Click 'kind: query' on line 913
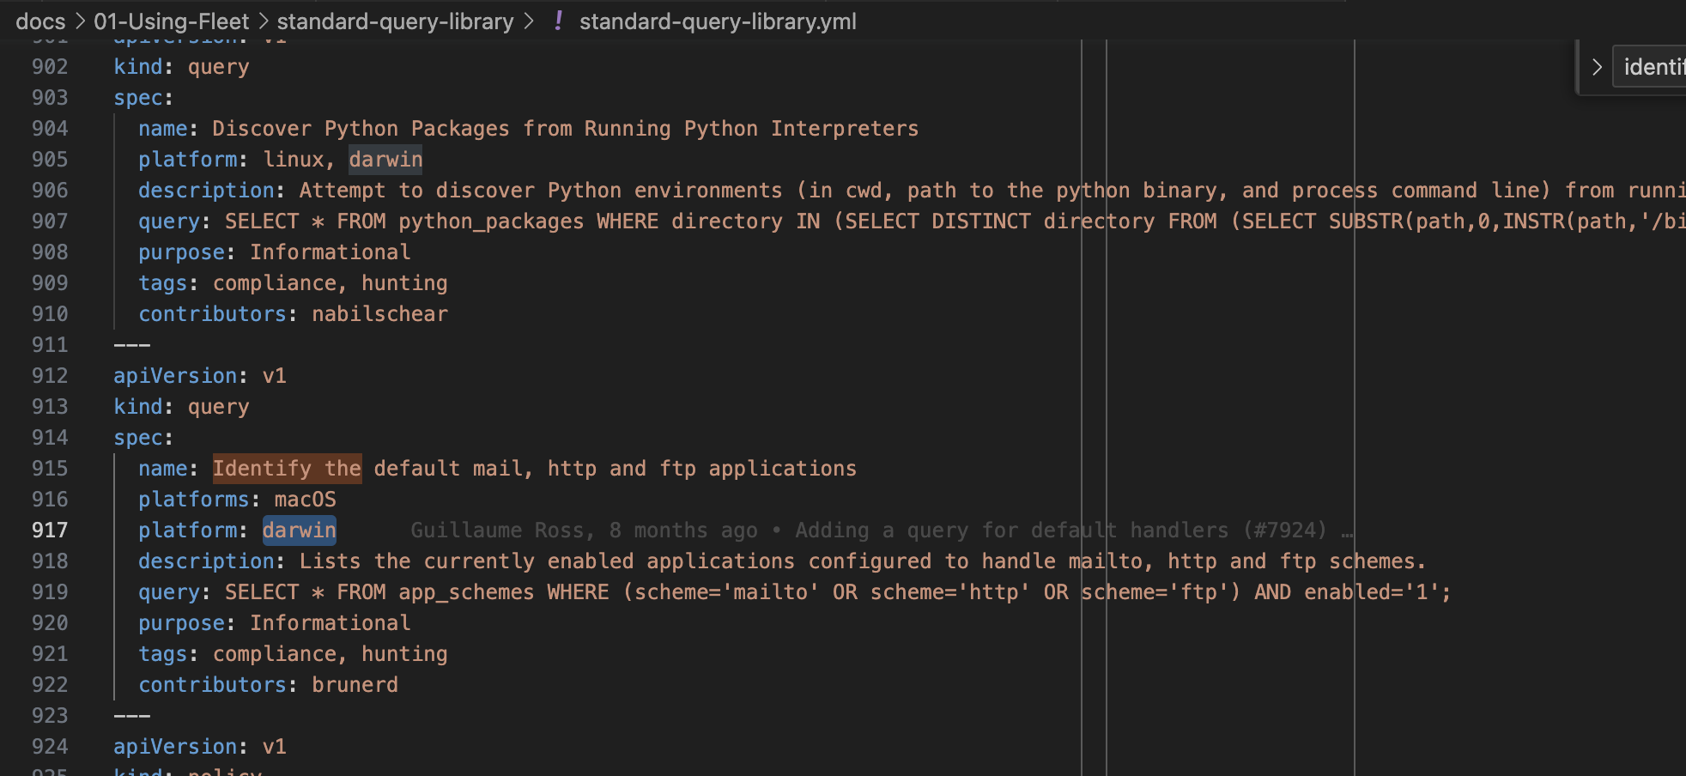Viewport: 1686px width, 776px height. [x=181, y=406]
